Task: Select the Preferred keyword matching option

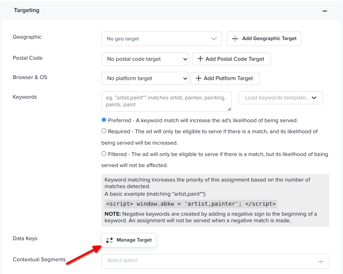Action: pyautogui.click(x=104, y=120)
